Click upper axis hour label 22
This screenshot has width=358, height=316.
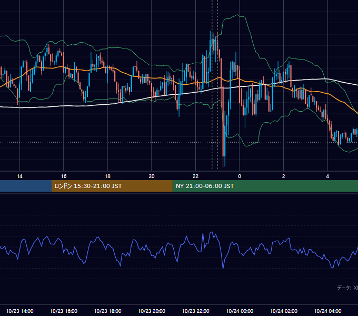click(195, 176)
